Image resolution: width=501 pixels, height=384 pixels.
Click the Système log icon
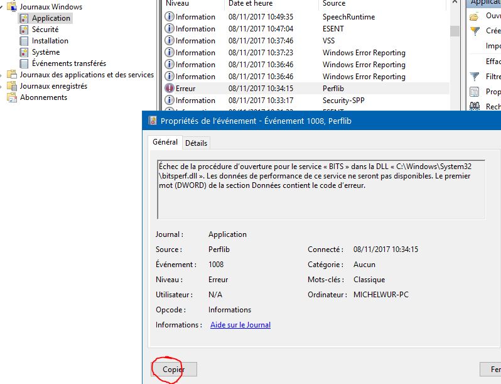click(24, 52)
